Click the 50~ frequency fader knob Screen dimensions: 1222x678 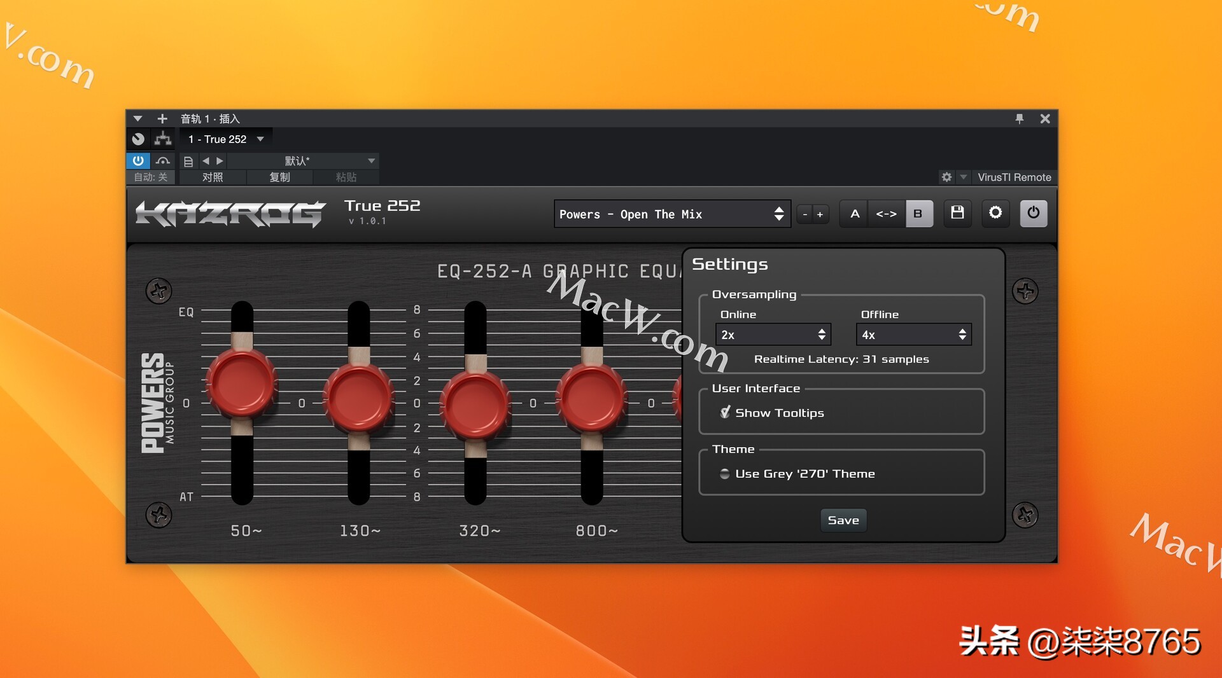[x=242, y=385]
